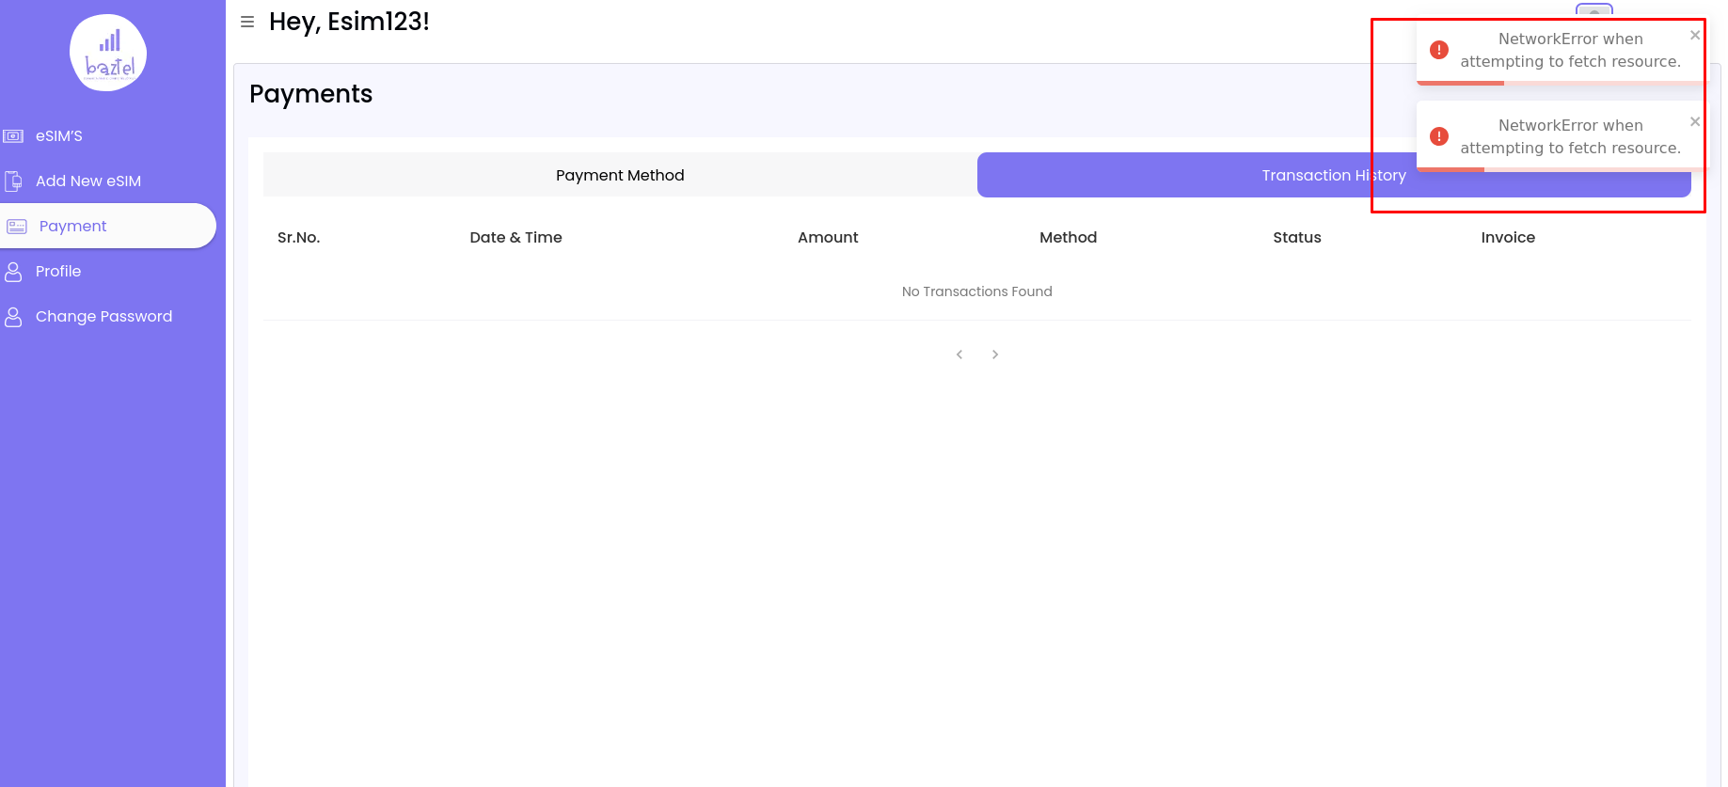
Task: Go to the next page of transactions
Action: (995, 354)
